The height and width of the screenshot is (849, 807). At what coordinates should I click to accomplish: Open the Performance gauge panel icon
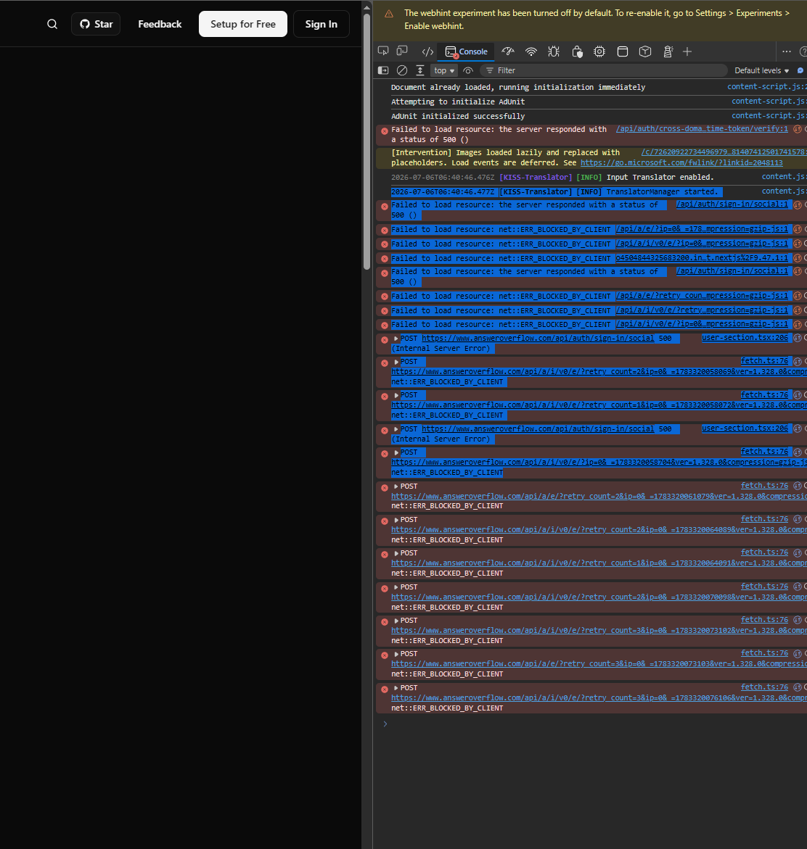coord(508,51)
